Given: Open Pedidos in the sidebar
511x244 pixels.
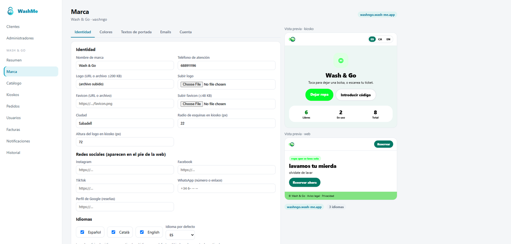Looking at the screenshot, I should tap(31, 106).
